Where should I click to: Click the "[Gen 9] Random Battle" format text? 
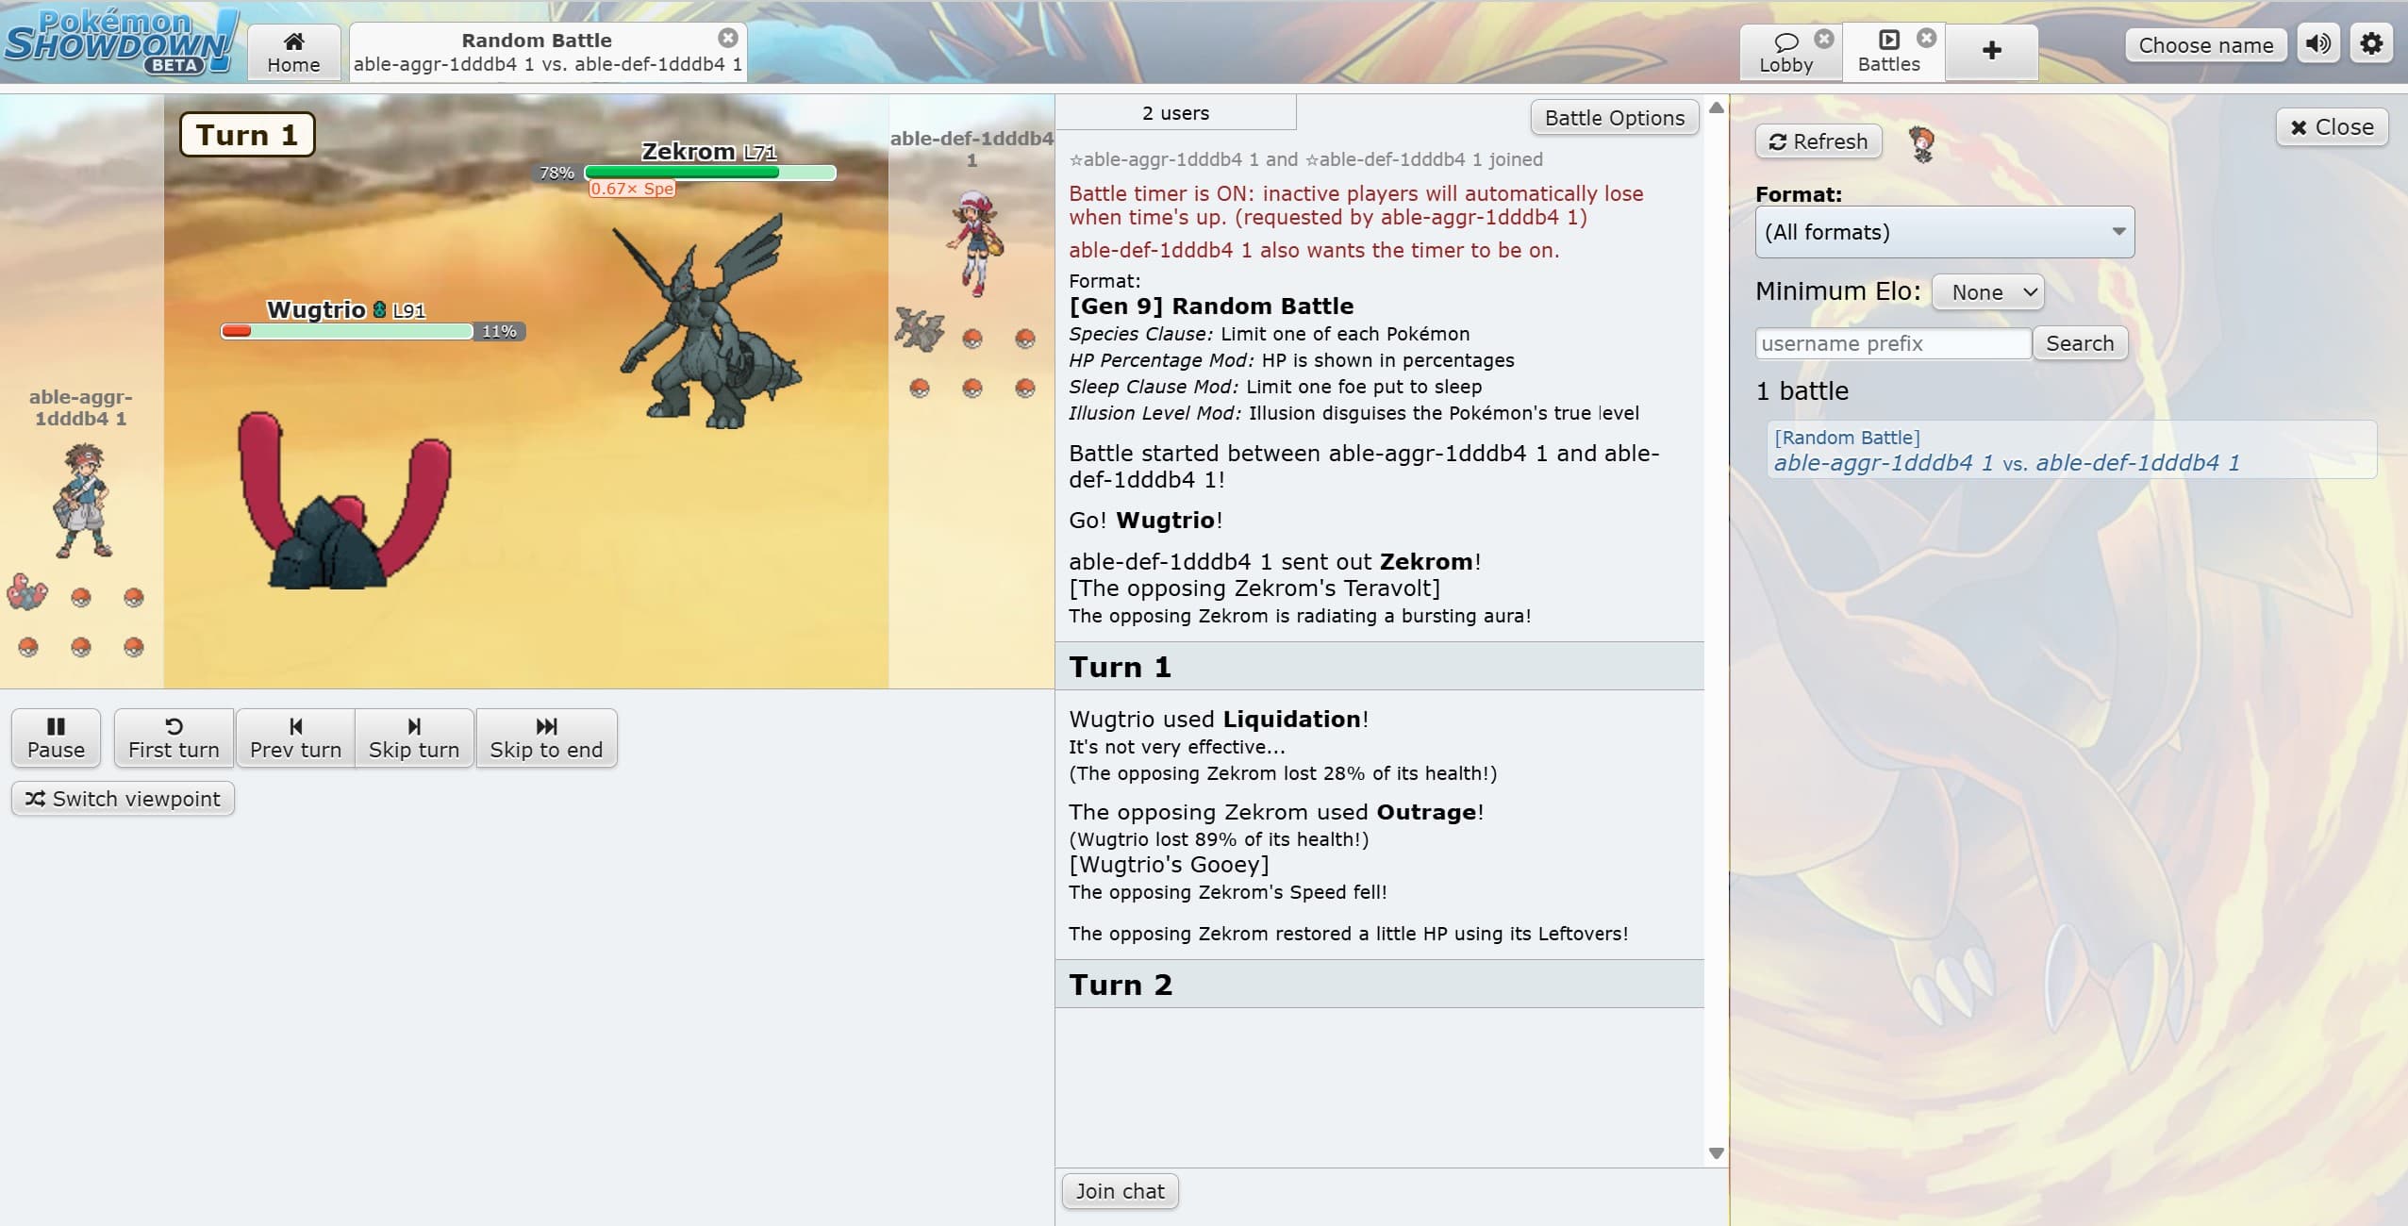click(x=1211, y=306)
